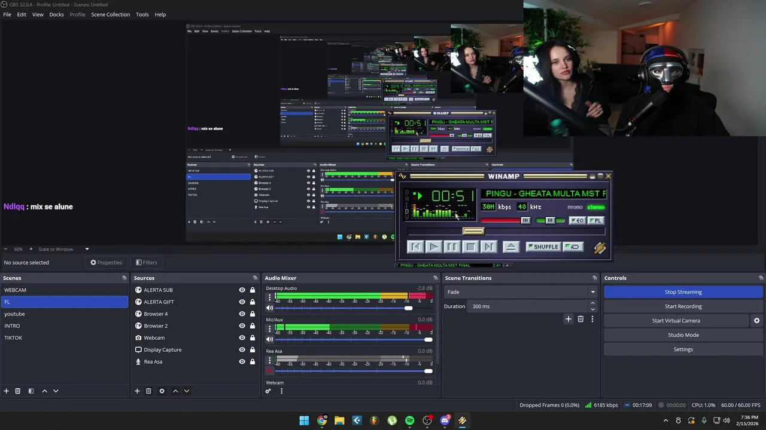
Task: Open the Edit menu
Action: coord(22,14)
